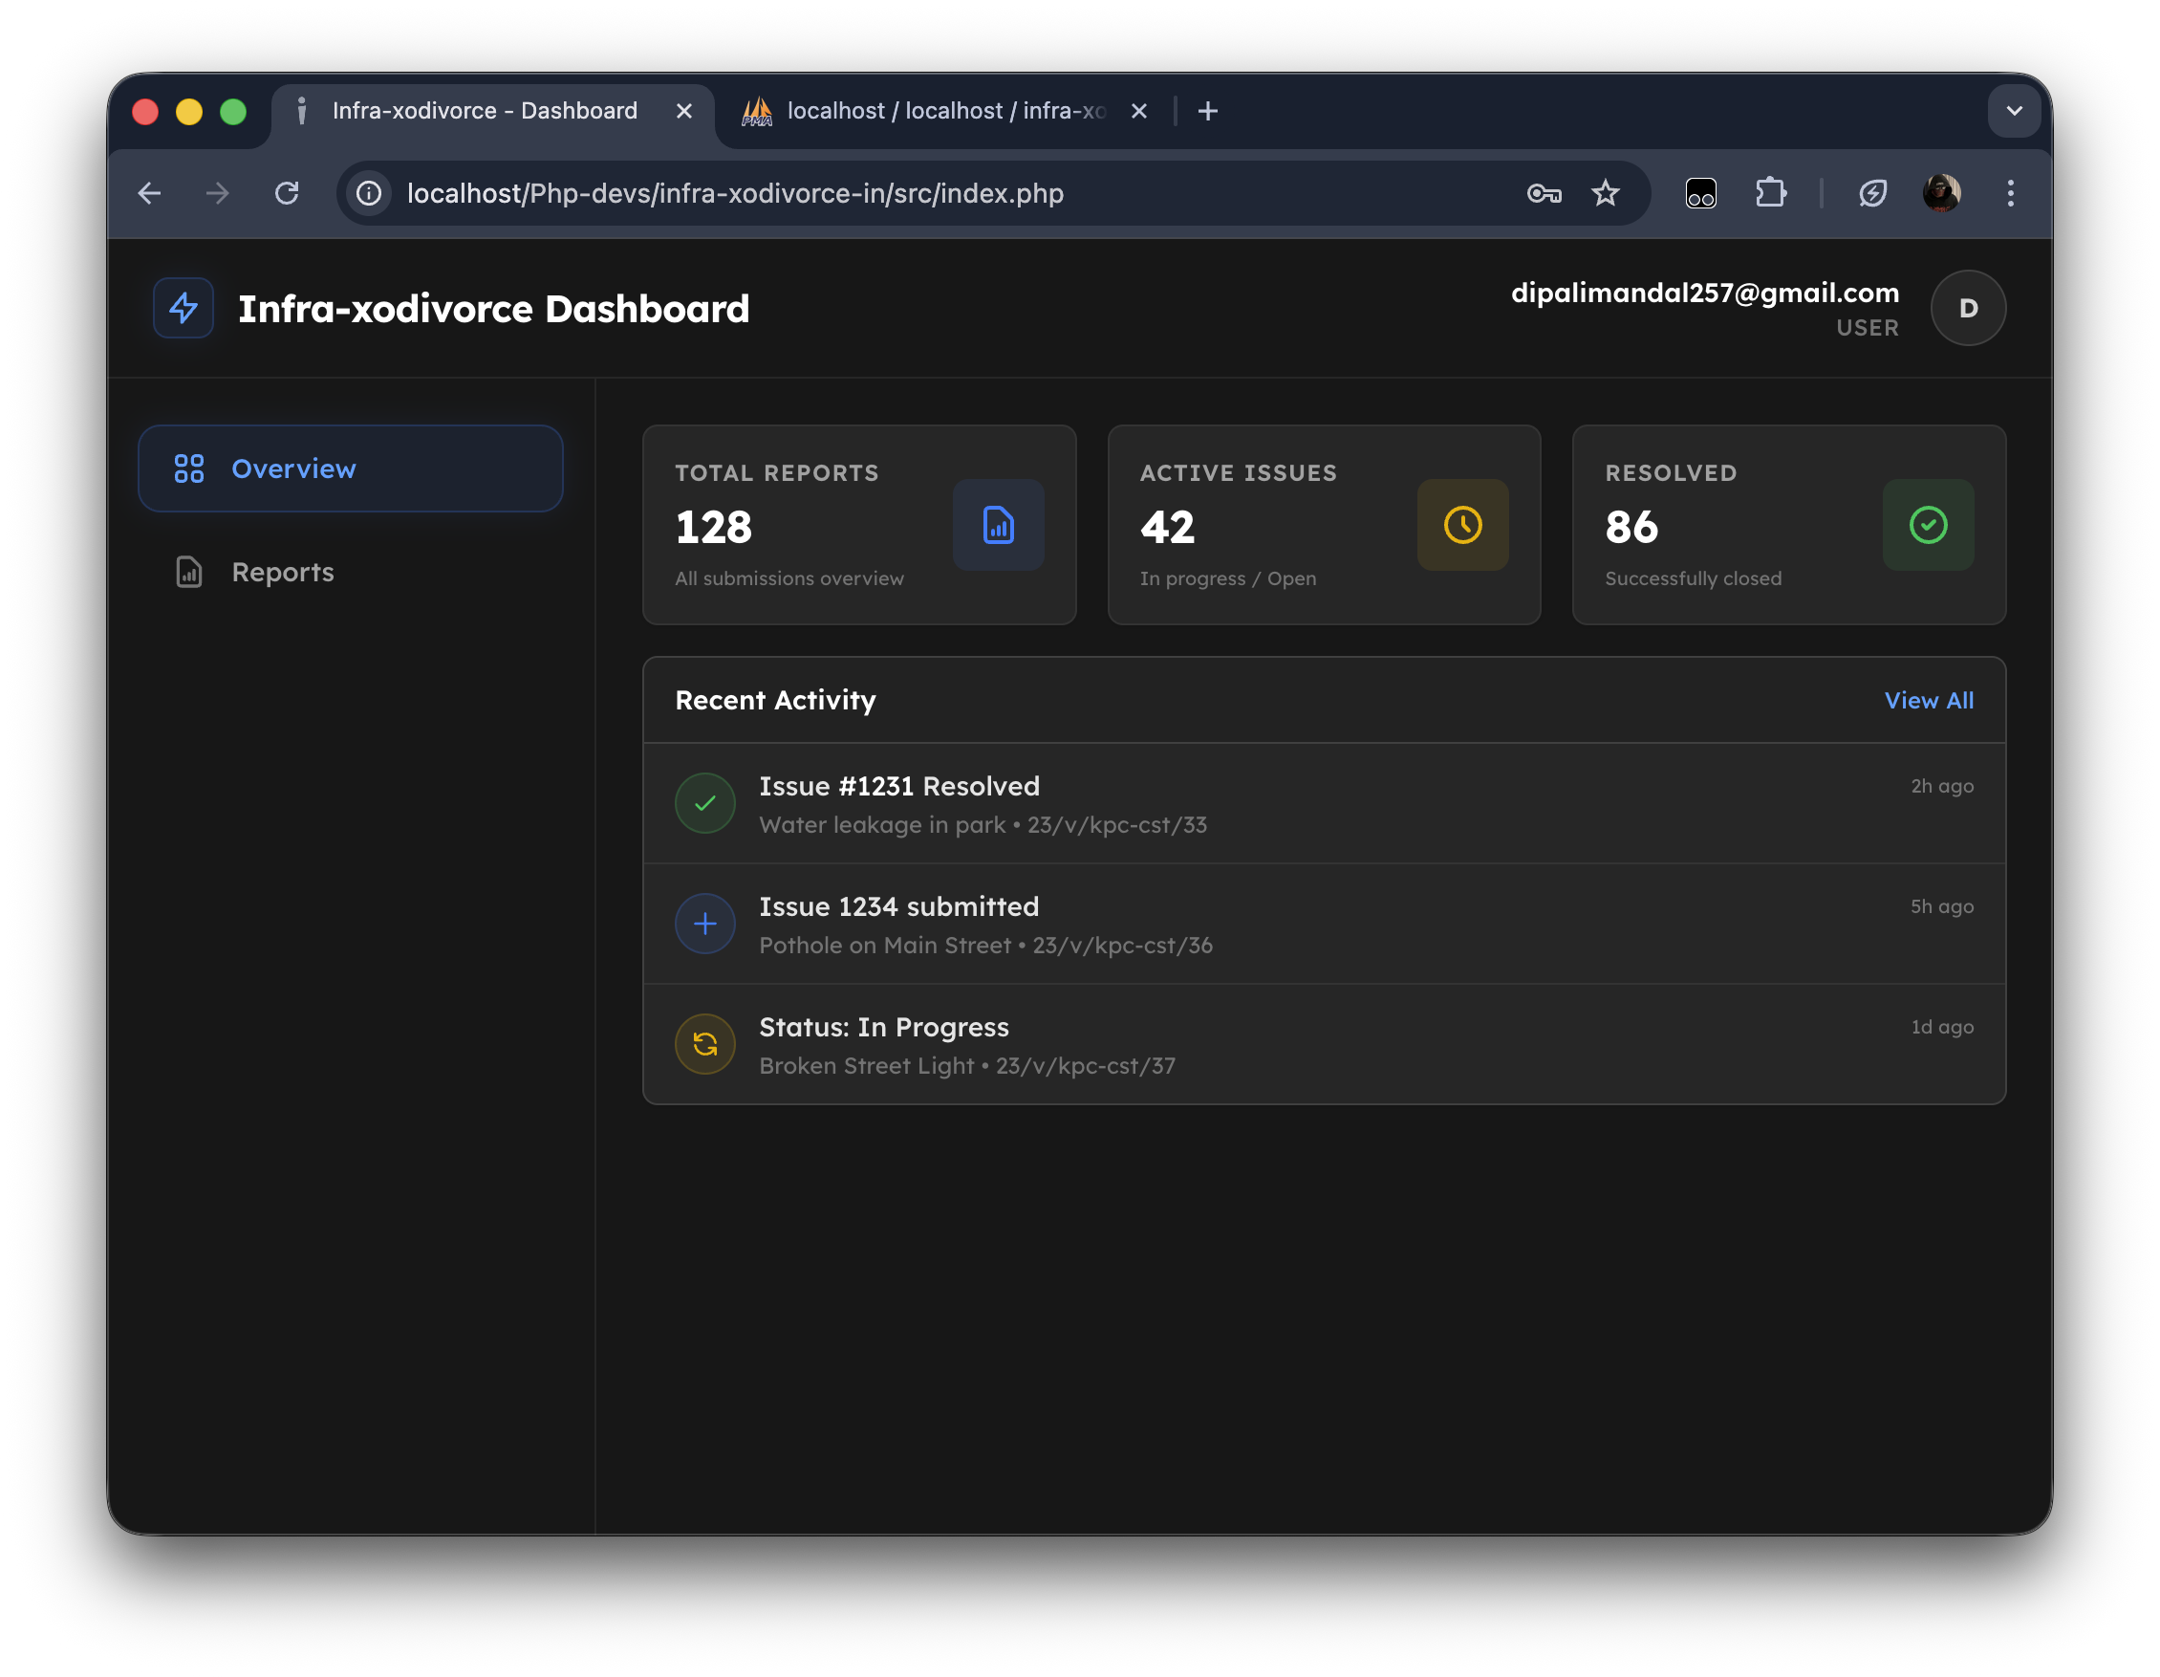Click the green check icon on Issue #1231
2160x1677 pixels.
704,803
